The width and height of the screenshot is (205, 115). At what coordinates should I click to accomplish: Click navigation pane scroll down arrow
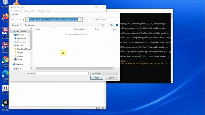(31, 68)
